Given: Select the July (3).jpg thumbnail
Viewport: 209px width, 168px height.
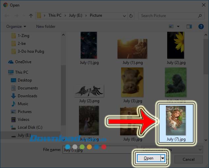Looking at the screenshot, I should [132, 82].
